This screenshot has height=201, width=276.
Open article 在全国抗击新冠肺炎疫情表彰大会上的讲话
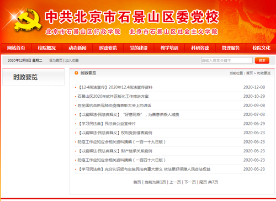[114, 105]
